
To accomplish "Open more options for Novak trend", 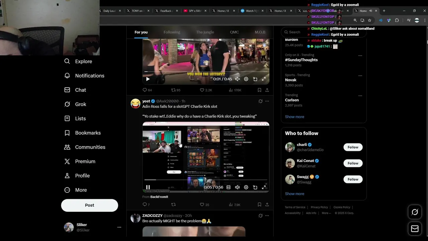I will click(x=360, y=76).
